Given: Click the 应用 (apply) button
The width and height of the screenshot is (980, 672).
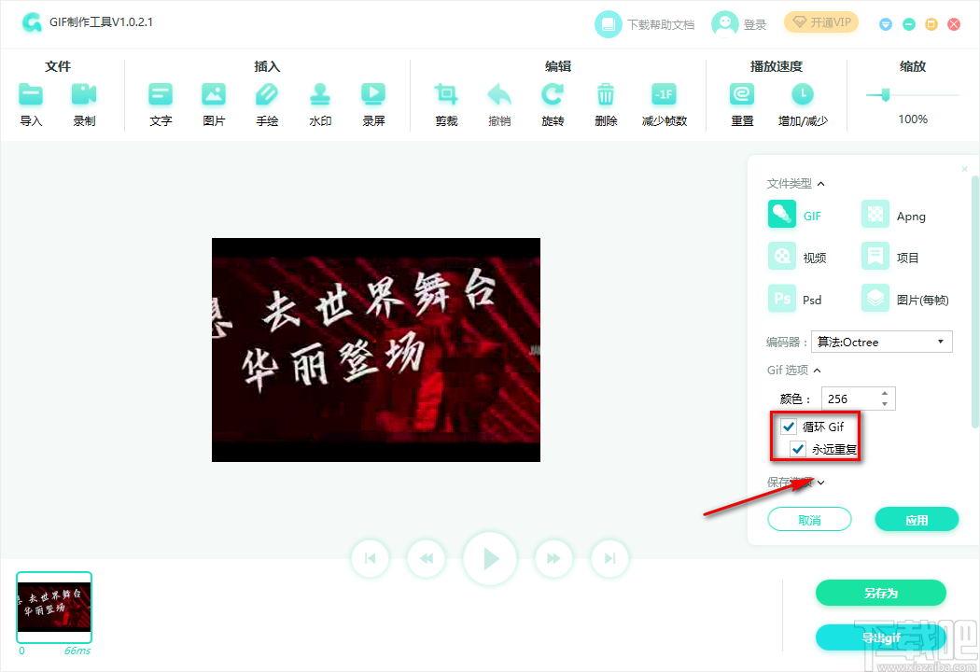Looking at the screenshot, I should pyautogui.click(x=917, y=518).
